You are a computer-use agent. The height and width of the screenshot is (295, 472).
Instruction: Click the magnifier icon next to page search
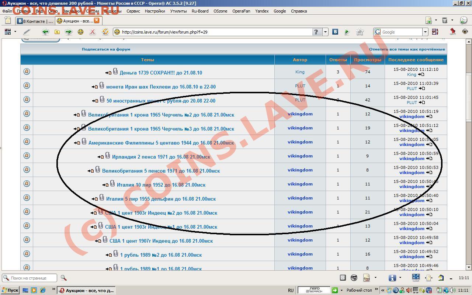[x=63, y=278]
